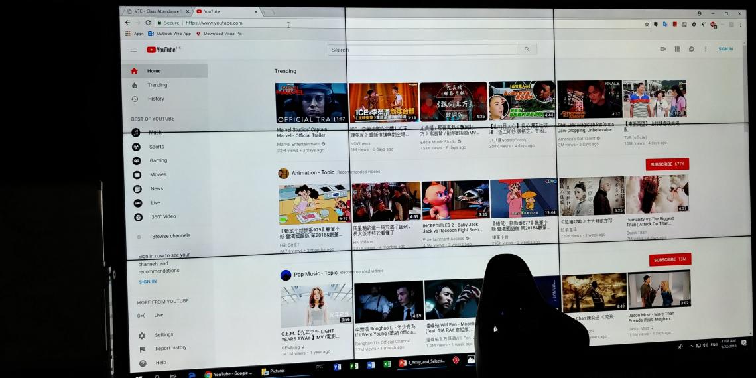Screen dimensions: 756x378
Task: Click the red square extension icon
Action: tap(675, 24)
